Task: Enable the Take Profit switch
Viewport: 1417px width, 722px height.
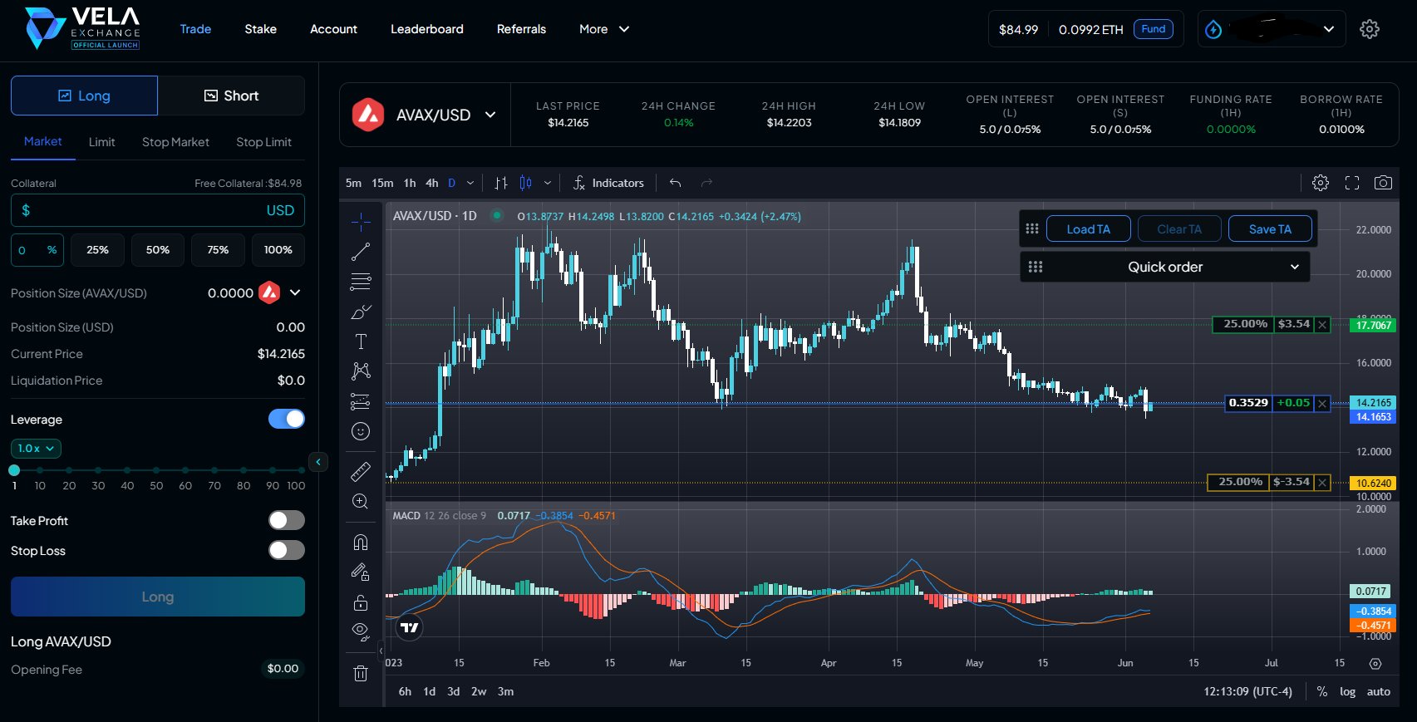Action: tap(287, 520)
